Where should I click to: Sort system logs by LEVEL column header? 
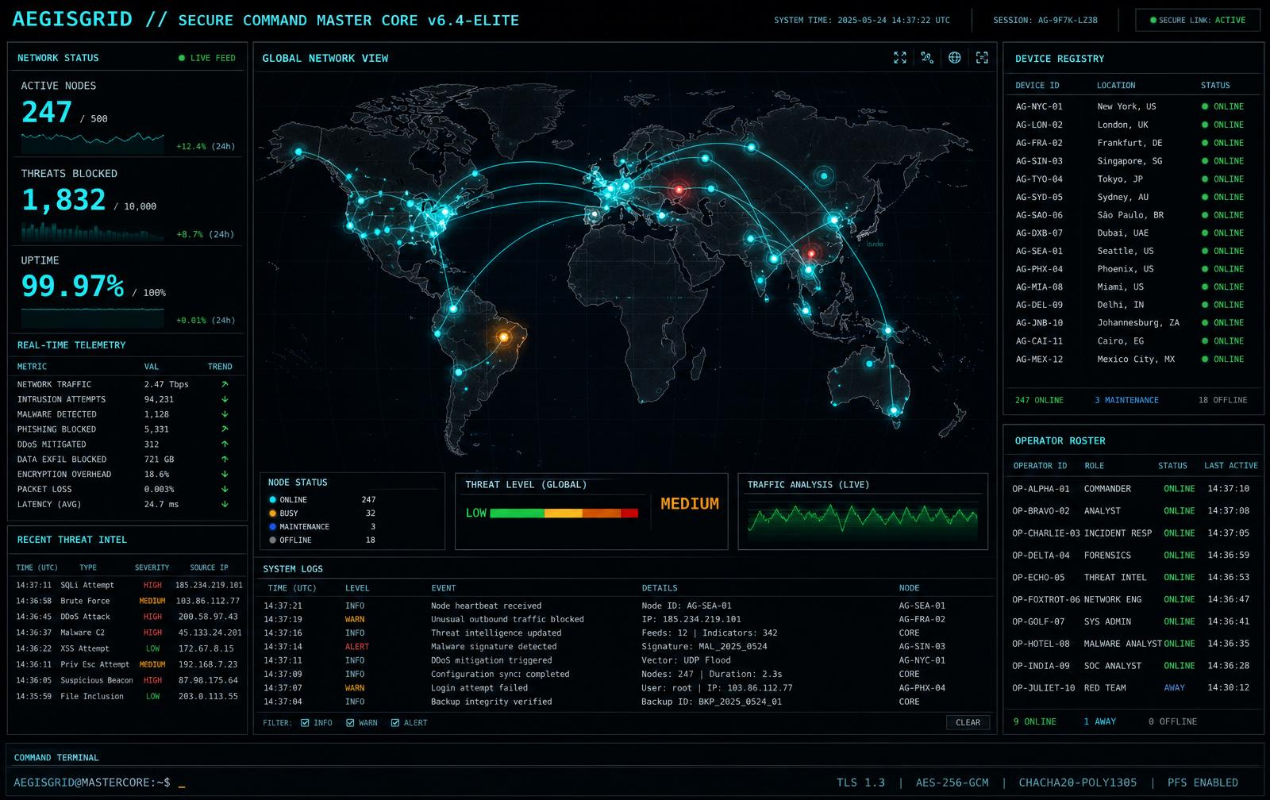point(357,588)
